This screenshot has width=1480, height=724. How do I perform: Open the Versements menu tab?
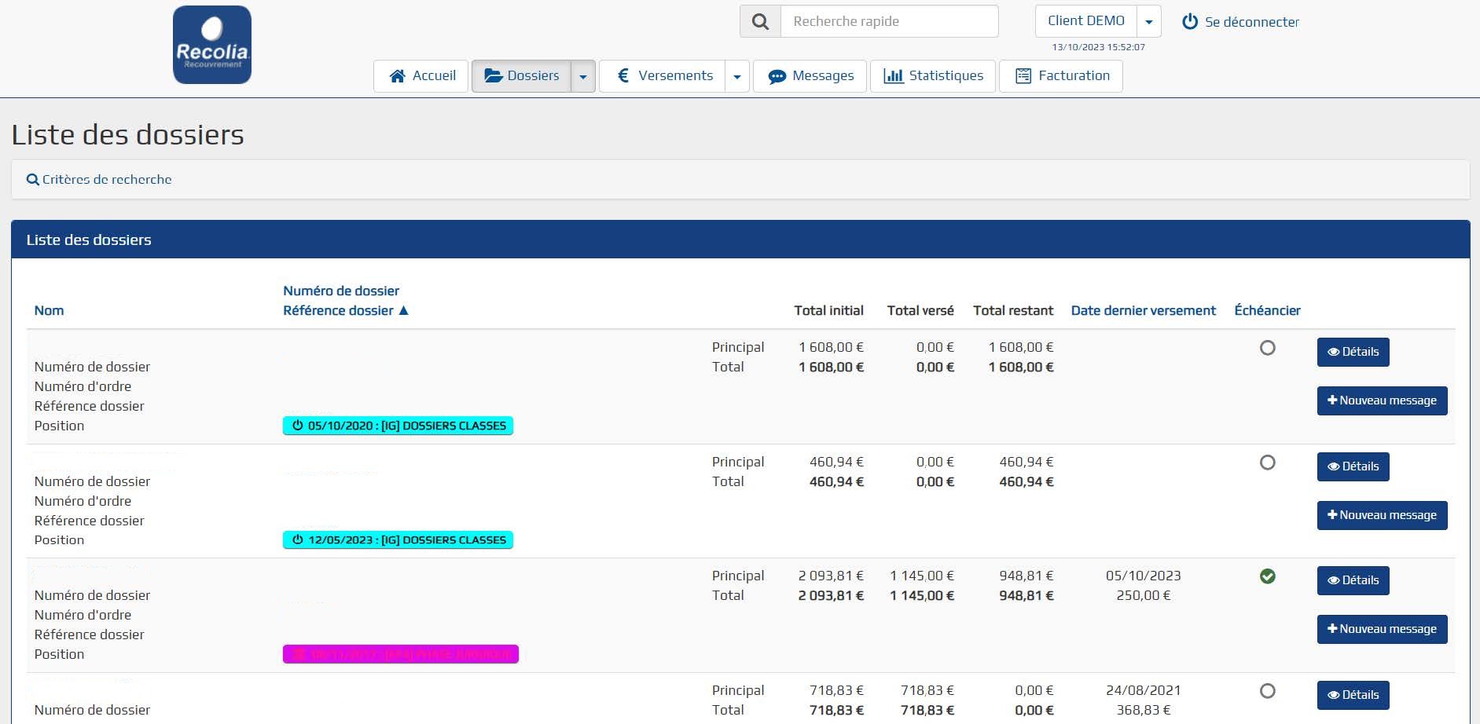pos(663,76)
